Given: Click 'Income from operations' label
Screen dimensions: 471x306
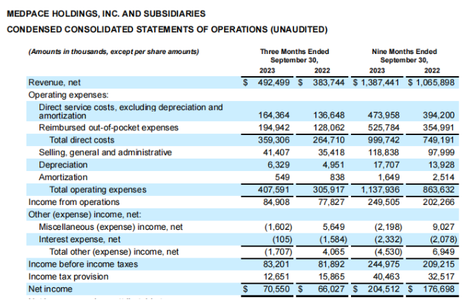Looking at the screenshot, I should (74, 202).
